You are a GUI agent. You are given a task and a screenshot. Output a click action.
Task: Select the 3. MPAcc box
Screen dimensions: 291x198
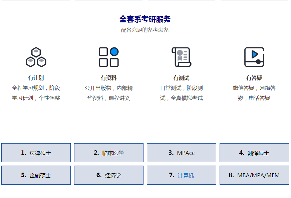pyautogui.click(x=182, y=153)
